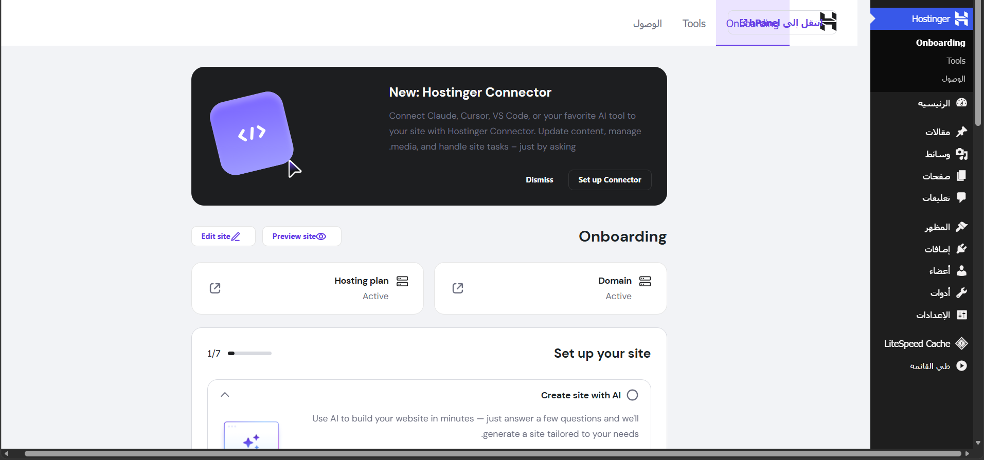Open the Hosting plan external link icon

(215, 288)
